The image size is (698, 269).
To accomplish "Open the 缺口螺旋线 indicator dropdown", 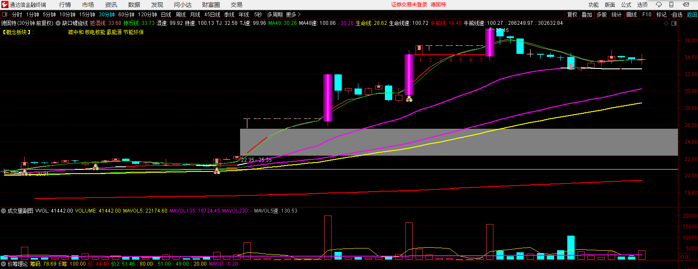I will point(58,23).
